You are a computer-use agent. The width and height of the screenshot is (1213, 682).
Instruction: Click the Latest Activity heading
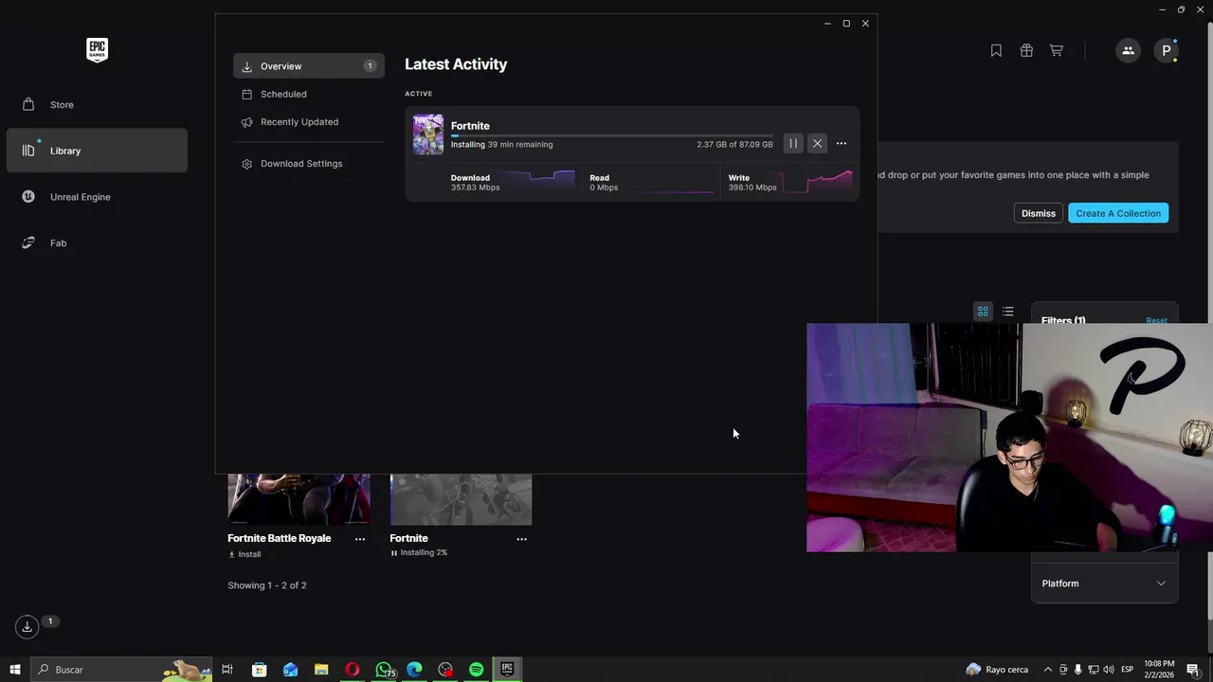(456, 64)
